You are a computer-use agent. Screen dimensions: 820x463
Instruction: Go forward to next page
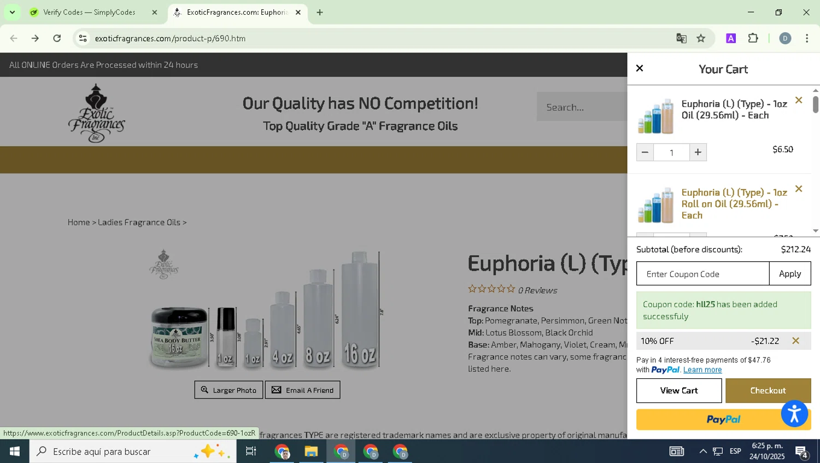(35, 38)
